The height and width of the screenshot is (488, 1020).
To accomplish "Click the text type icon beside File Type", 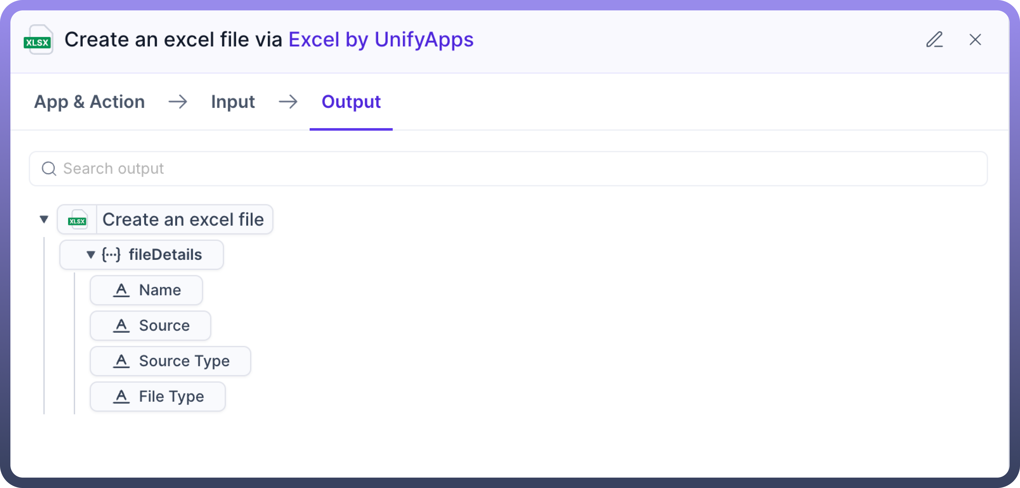I will click(121, 397).
